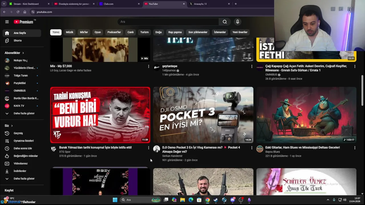This screenshot has width=365, height=205.
Task: Start voice search with the microphone icon
Action: coord(238,22)
